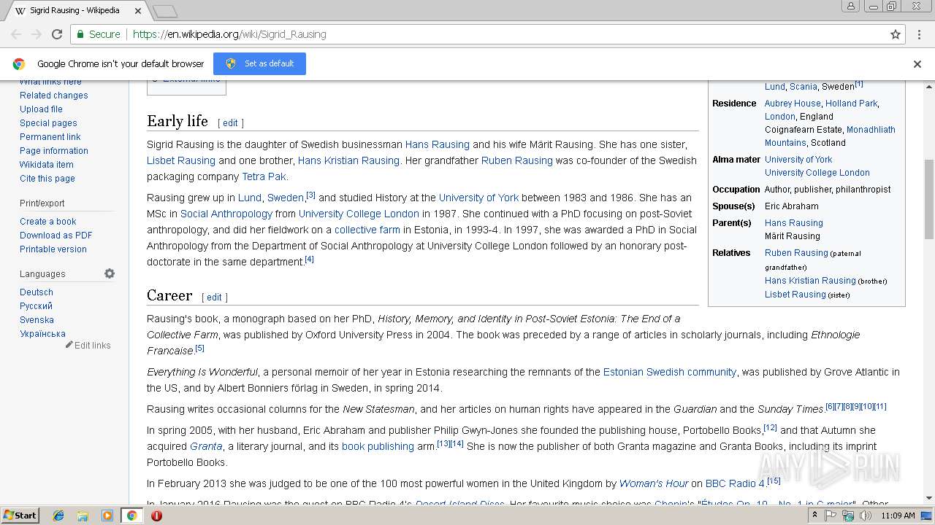Show hidden system tray icons arrow
The width and height of the screenshot is (935, 525).
[814, 516]
